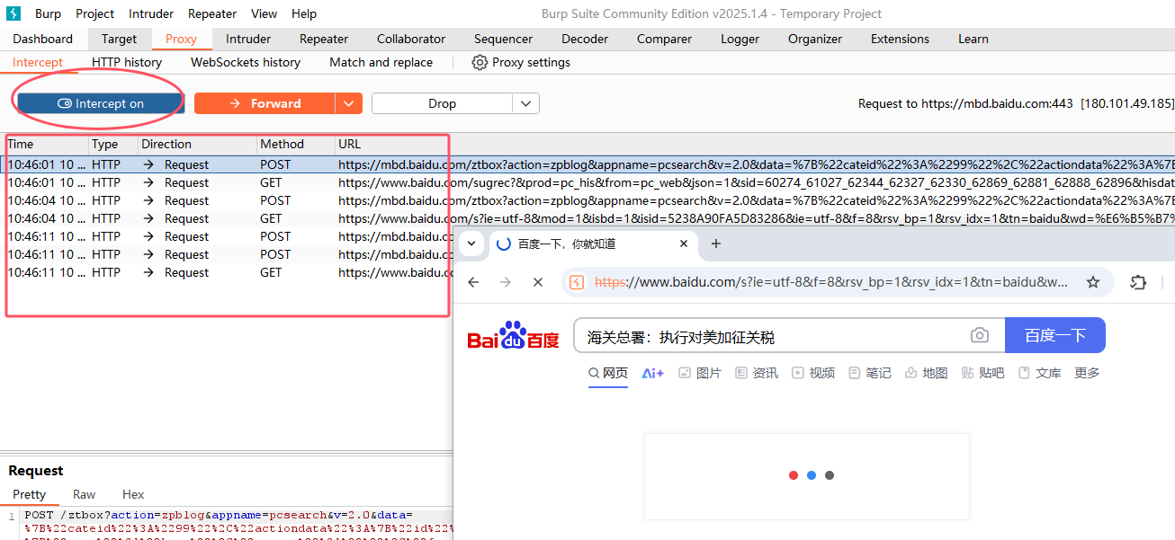Click the browser back arrow

coord(474,282)
